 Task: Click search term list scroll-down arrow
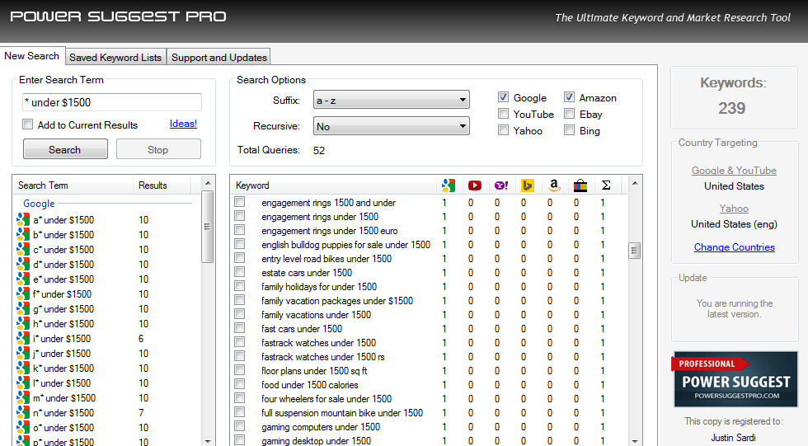pyautogui.click(x=207, y=441)
